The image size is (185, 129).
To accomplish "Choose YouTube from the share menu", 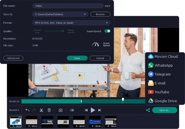I will click(x=159, y=92).
